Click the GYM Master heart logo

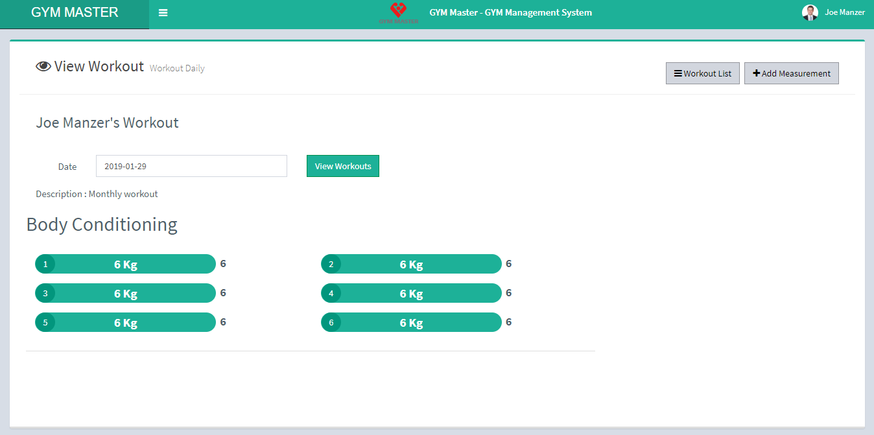[x=398, y=12]
